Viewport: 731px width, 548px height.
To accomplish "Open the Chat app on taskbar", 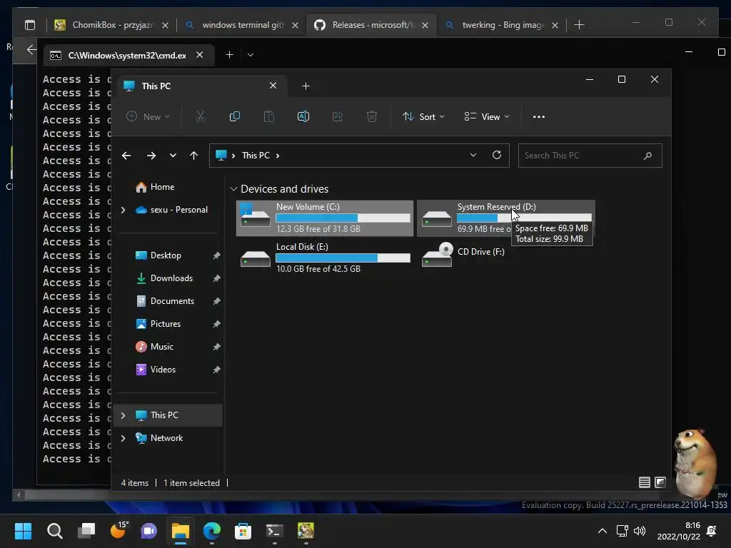I will point(148,531).
